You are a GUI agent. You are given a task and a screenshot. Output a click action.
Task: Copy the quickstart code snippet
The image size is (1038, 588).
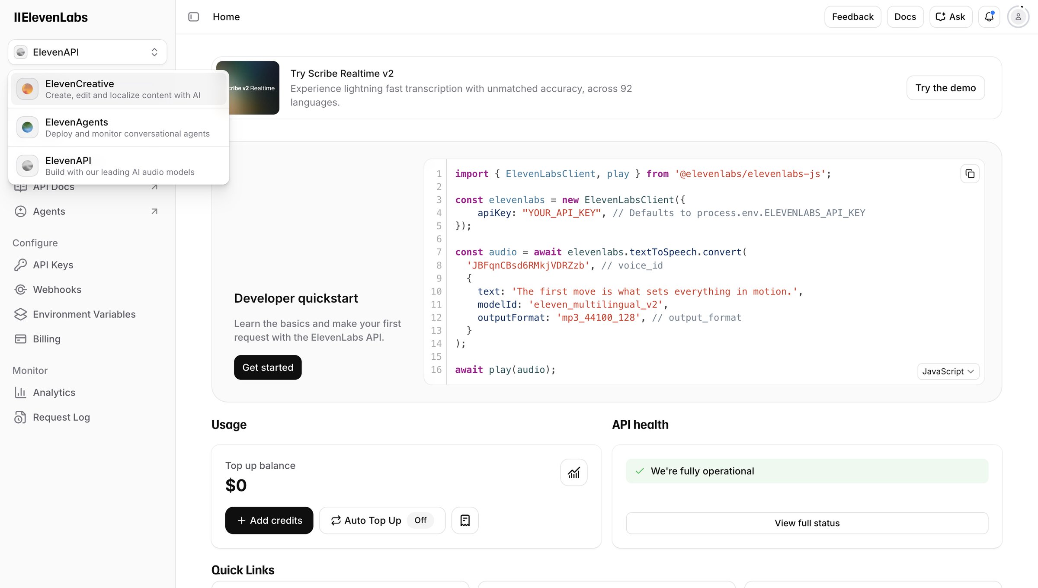tap(970, 174)
